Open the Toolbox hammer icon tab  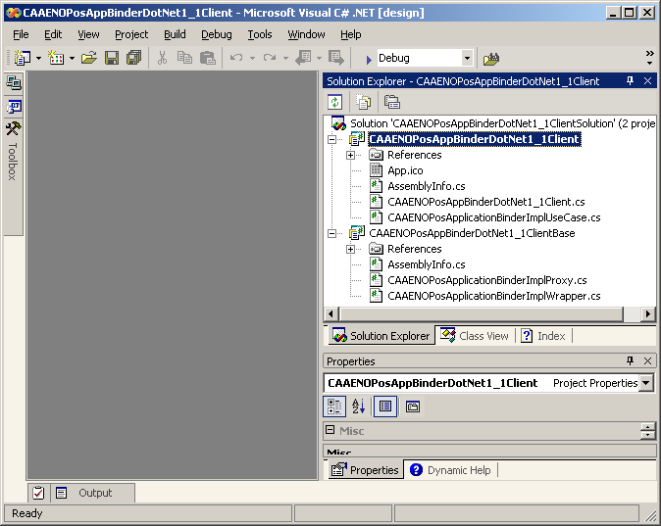(x=14, y=129)
